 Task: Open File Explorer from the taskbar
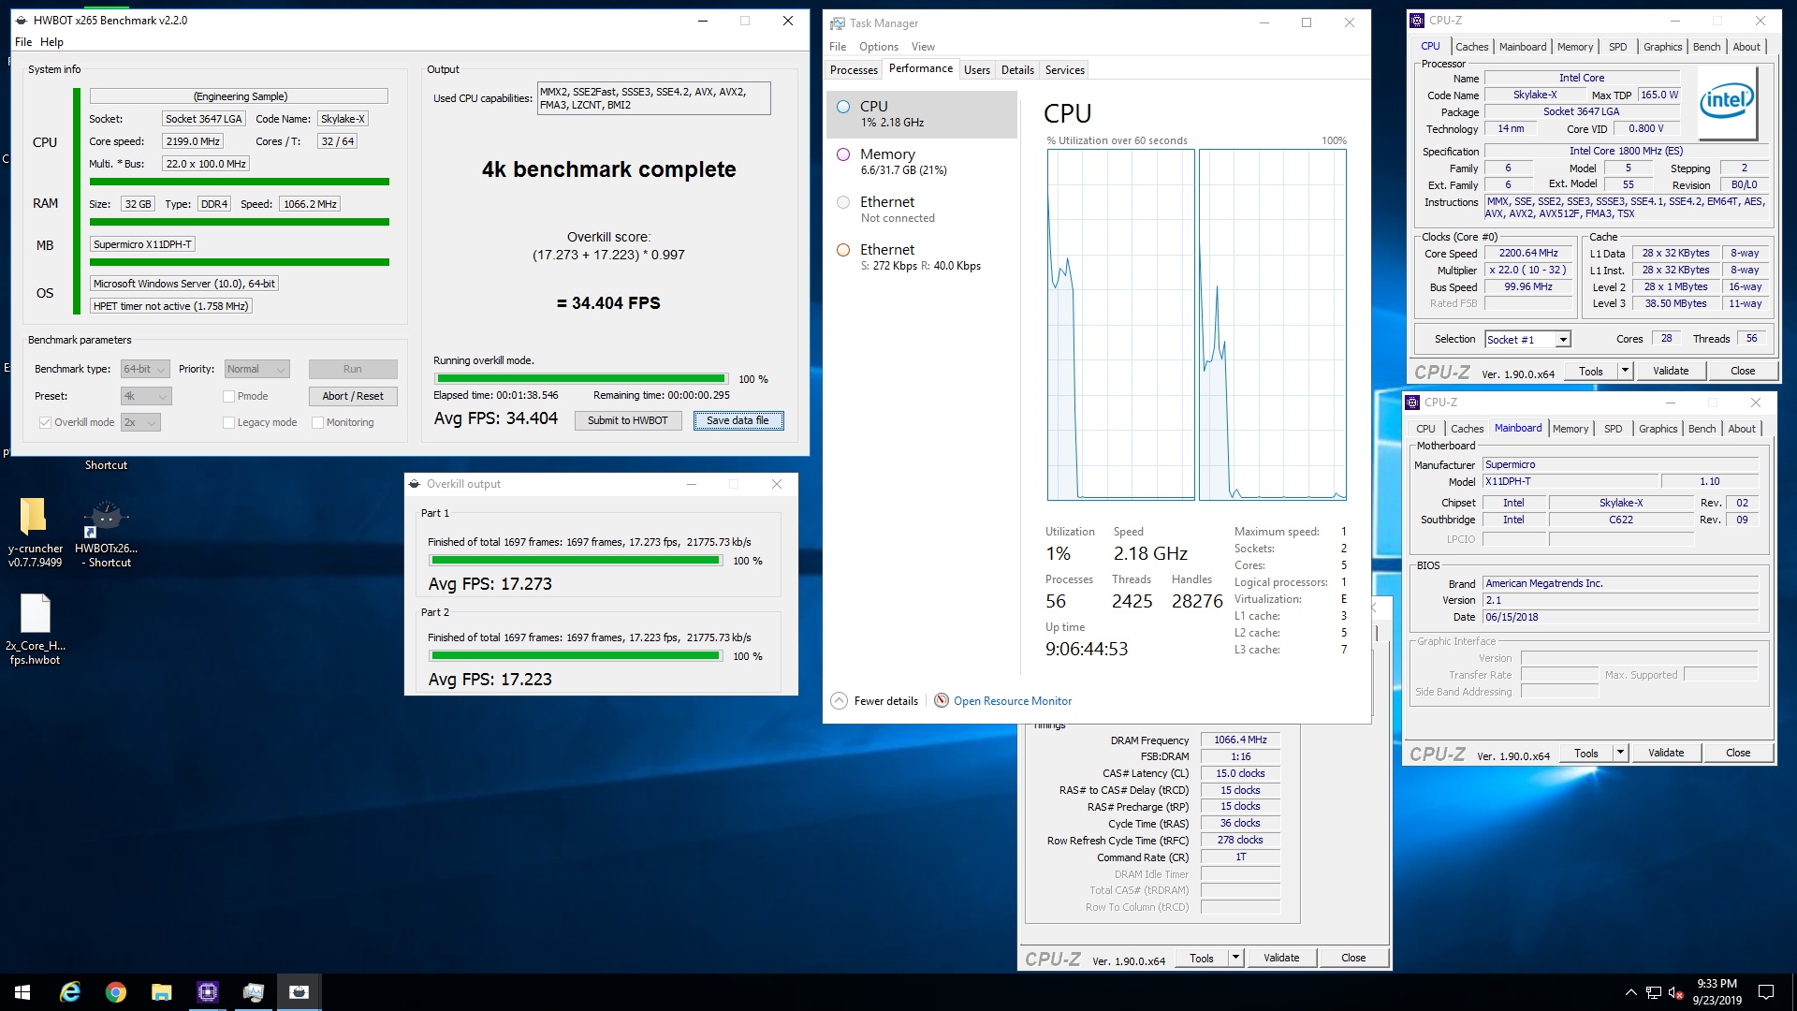pyautogui.click(x=161, y=992)
